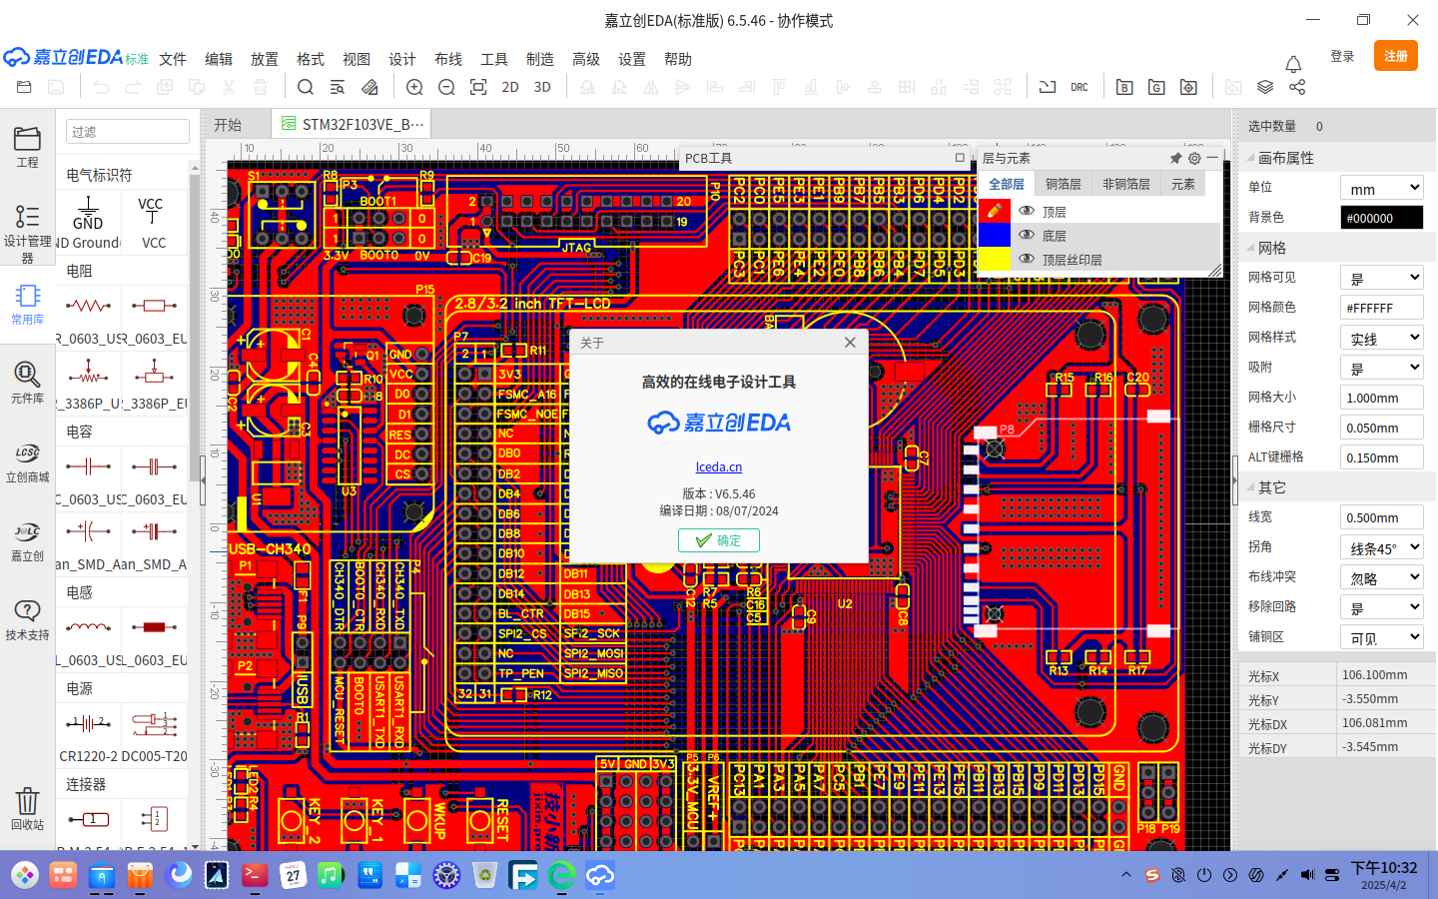Open the 设计管理器 design manager panel
This screenshot has width=1438, height=899.
pyautogui.click(x=27, y=233)
